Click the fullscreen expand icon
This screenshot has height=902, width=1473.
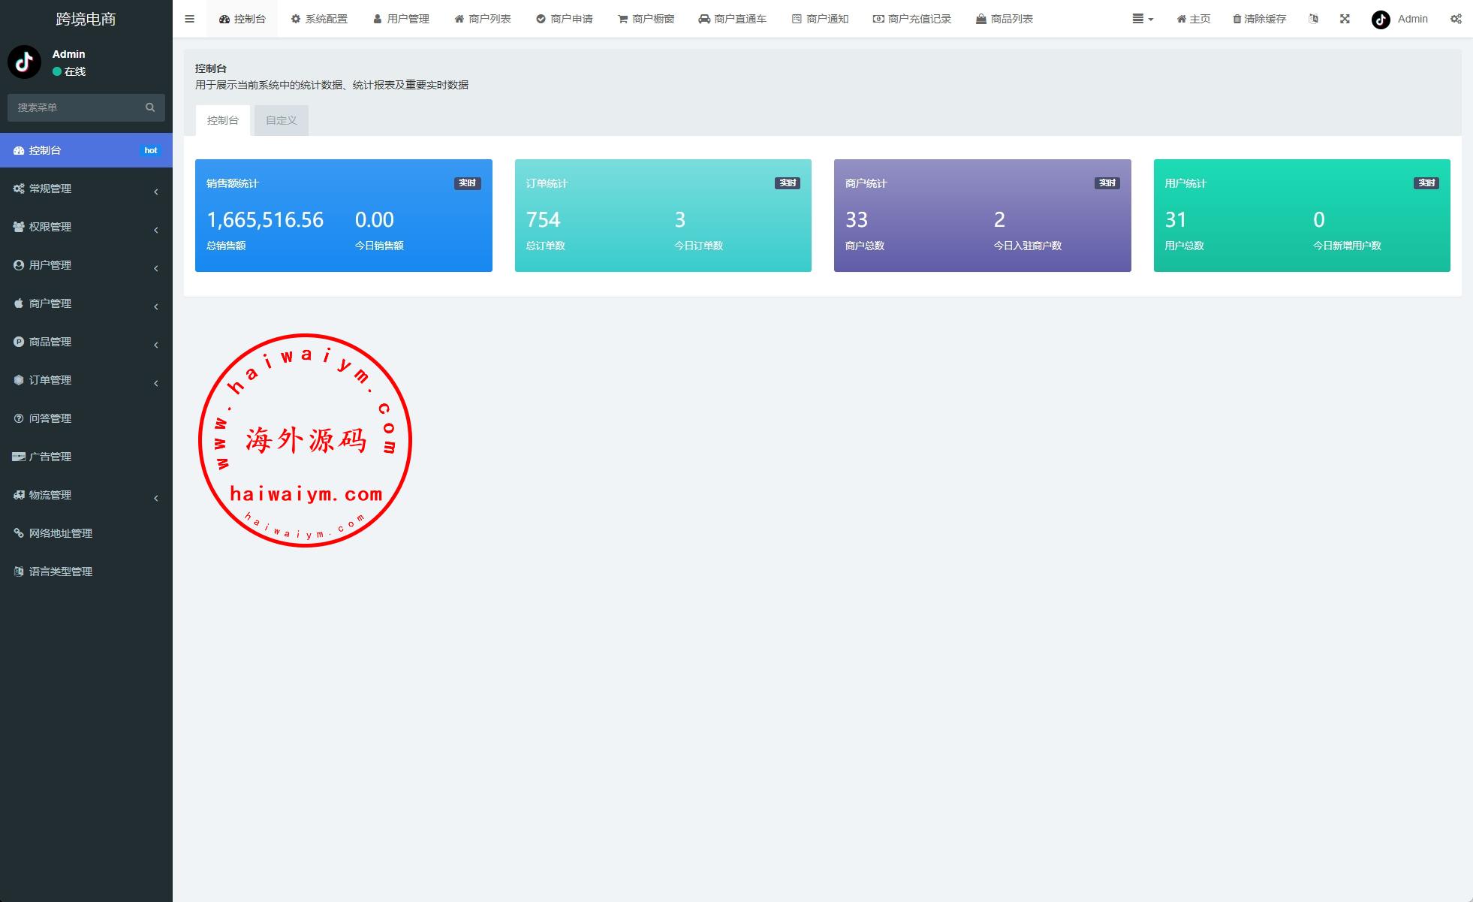pos(1345,19)
